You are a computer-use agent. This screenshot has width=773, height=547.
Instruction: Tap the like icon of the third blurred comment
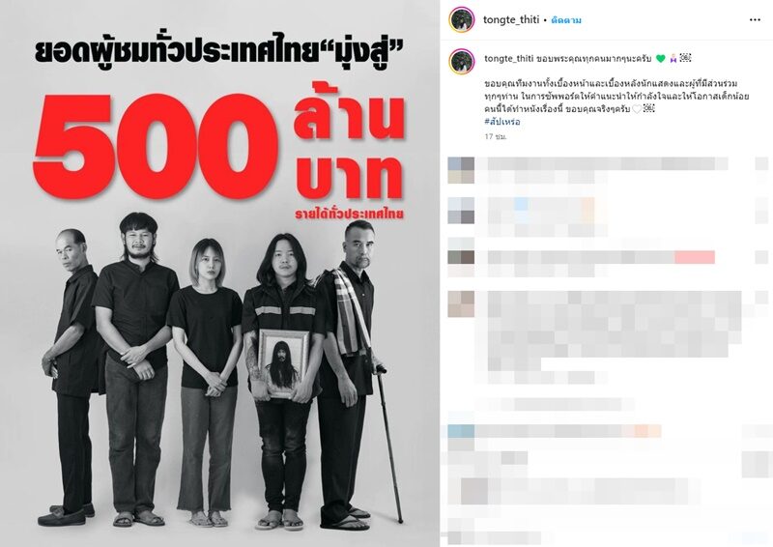point(761,256)
